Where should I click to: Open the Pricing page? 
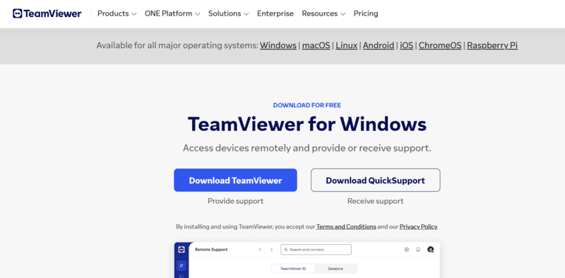(366, 13)
